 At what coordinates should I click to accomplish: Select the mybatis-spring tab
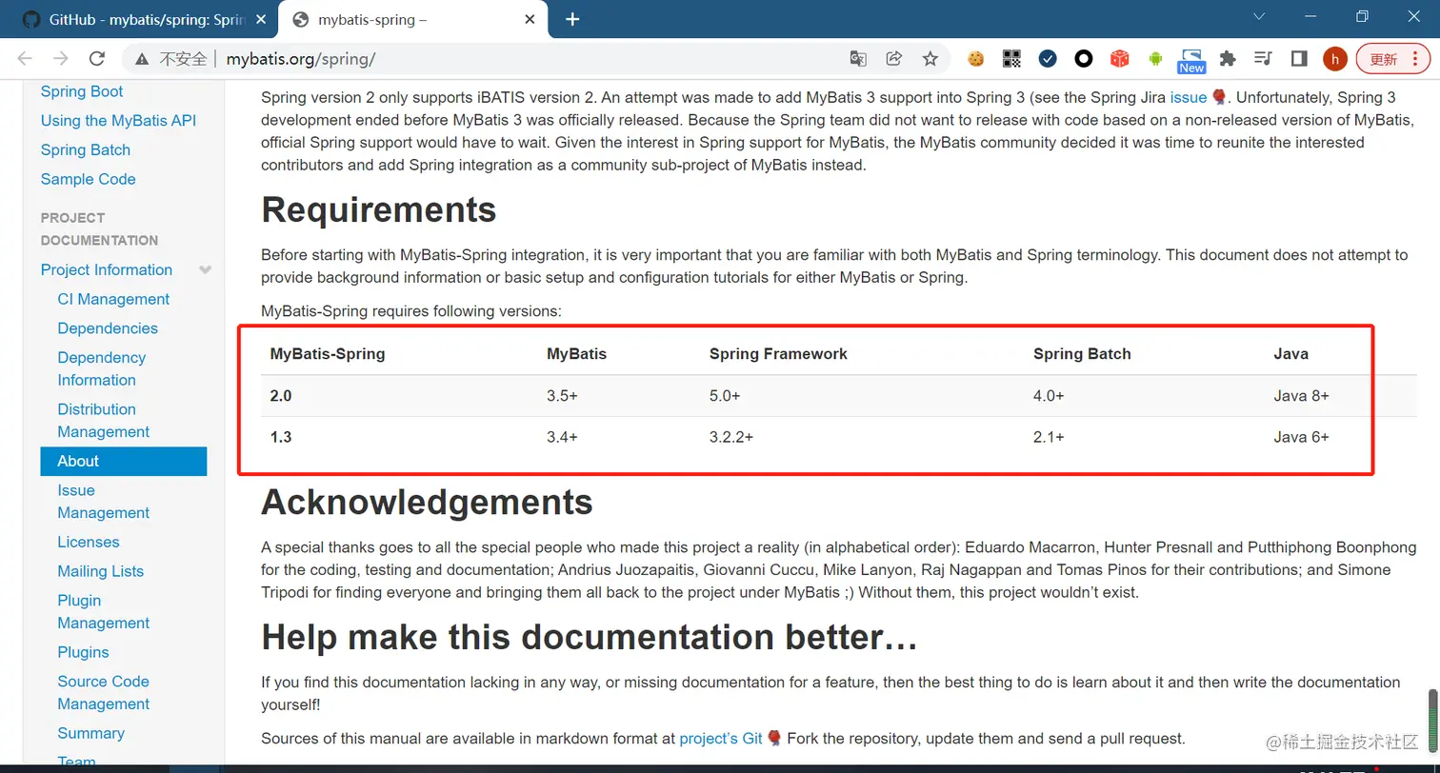[414, 19]
